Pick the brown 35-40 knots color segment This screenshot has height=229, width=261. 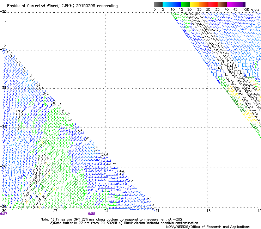(222, 4)
